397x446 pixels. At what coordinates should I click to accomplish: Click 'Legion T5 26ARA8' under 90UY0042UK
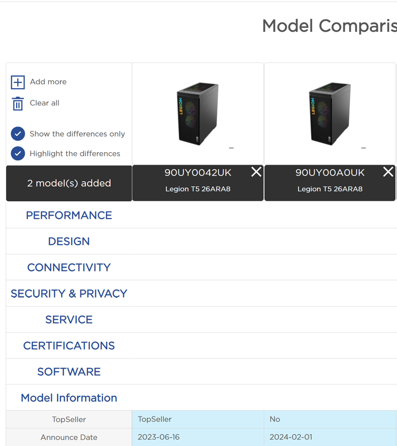pyautogui.click(x=198, y=189)
